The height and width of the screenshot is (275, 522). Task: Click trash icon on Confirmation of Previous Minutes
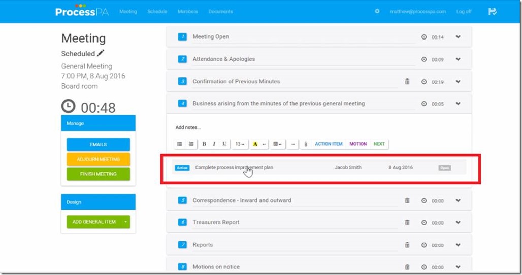point(407,82)
